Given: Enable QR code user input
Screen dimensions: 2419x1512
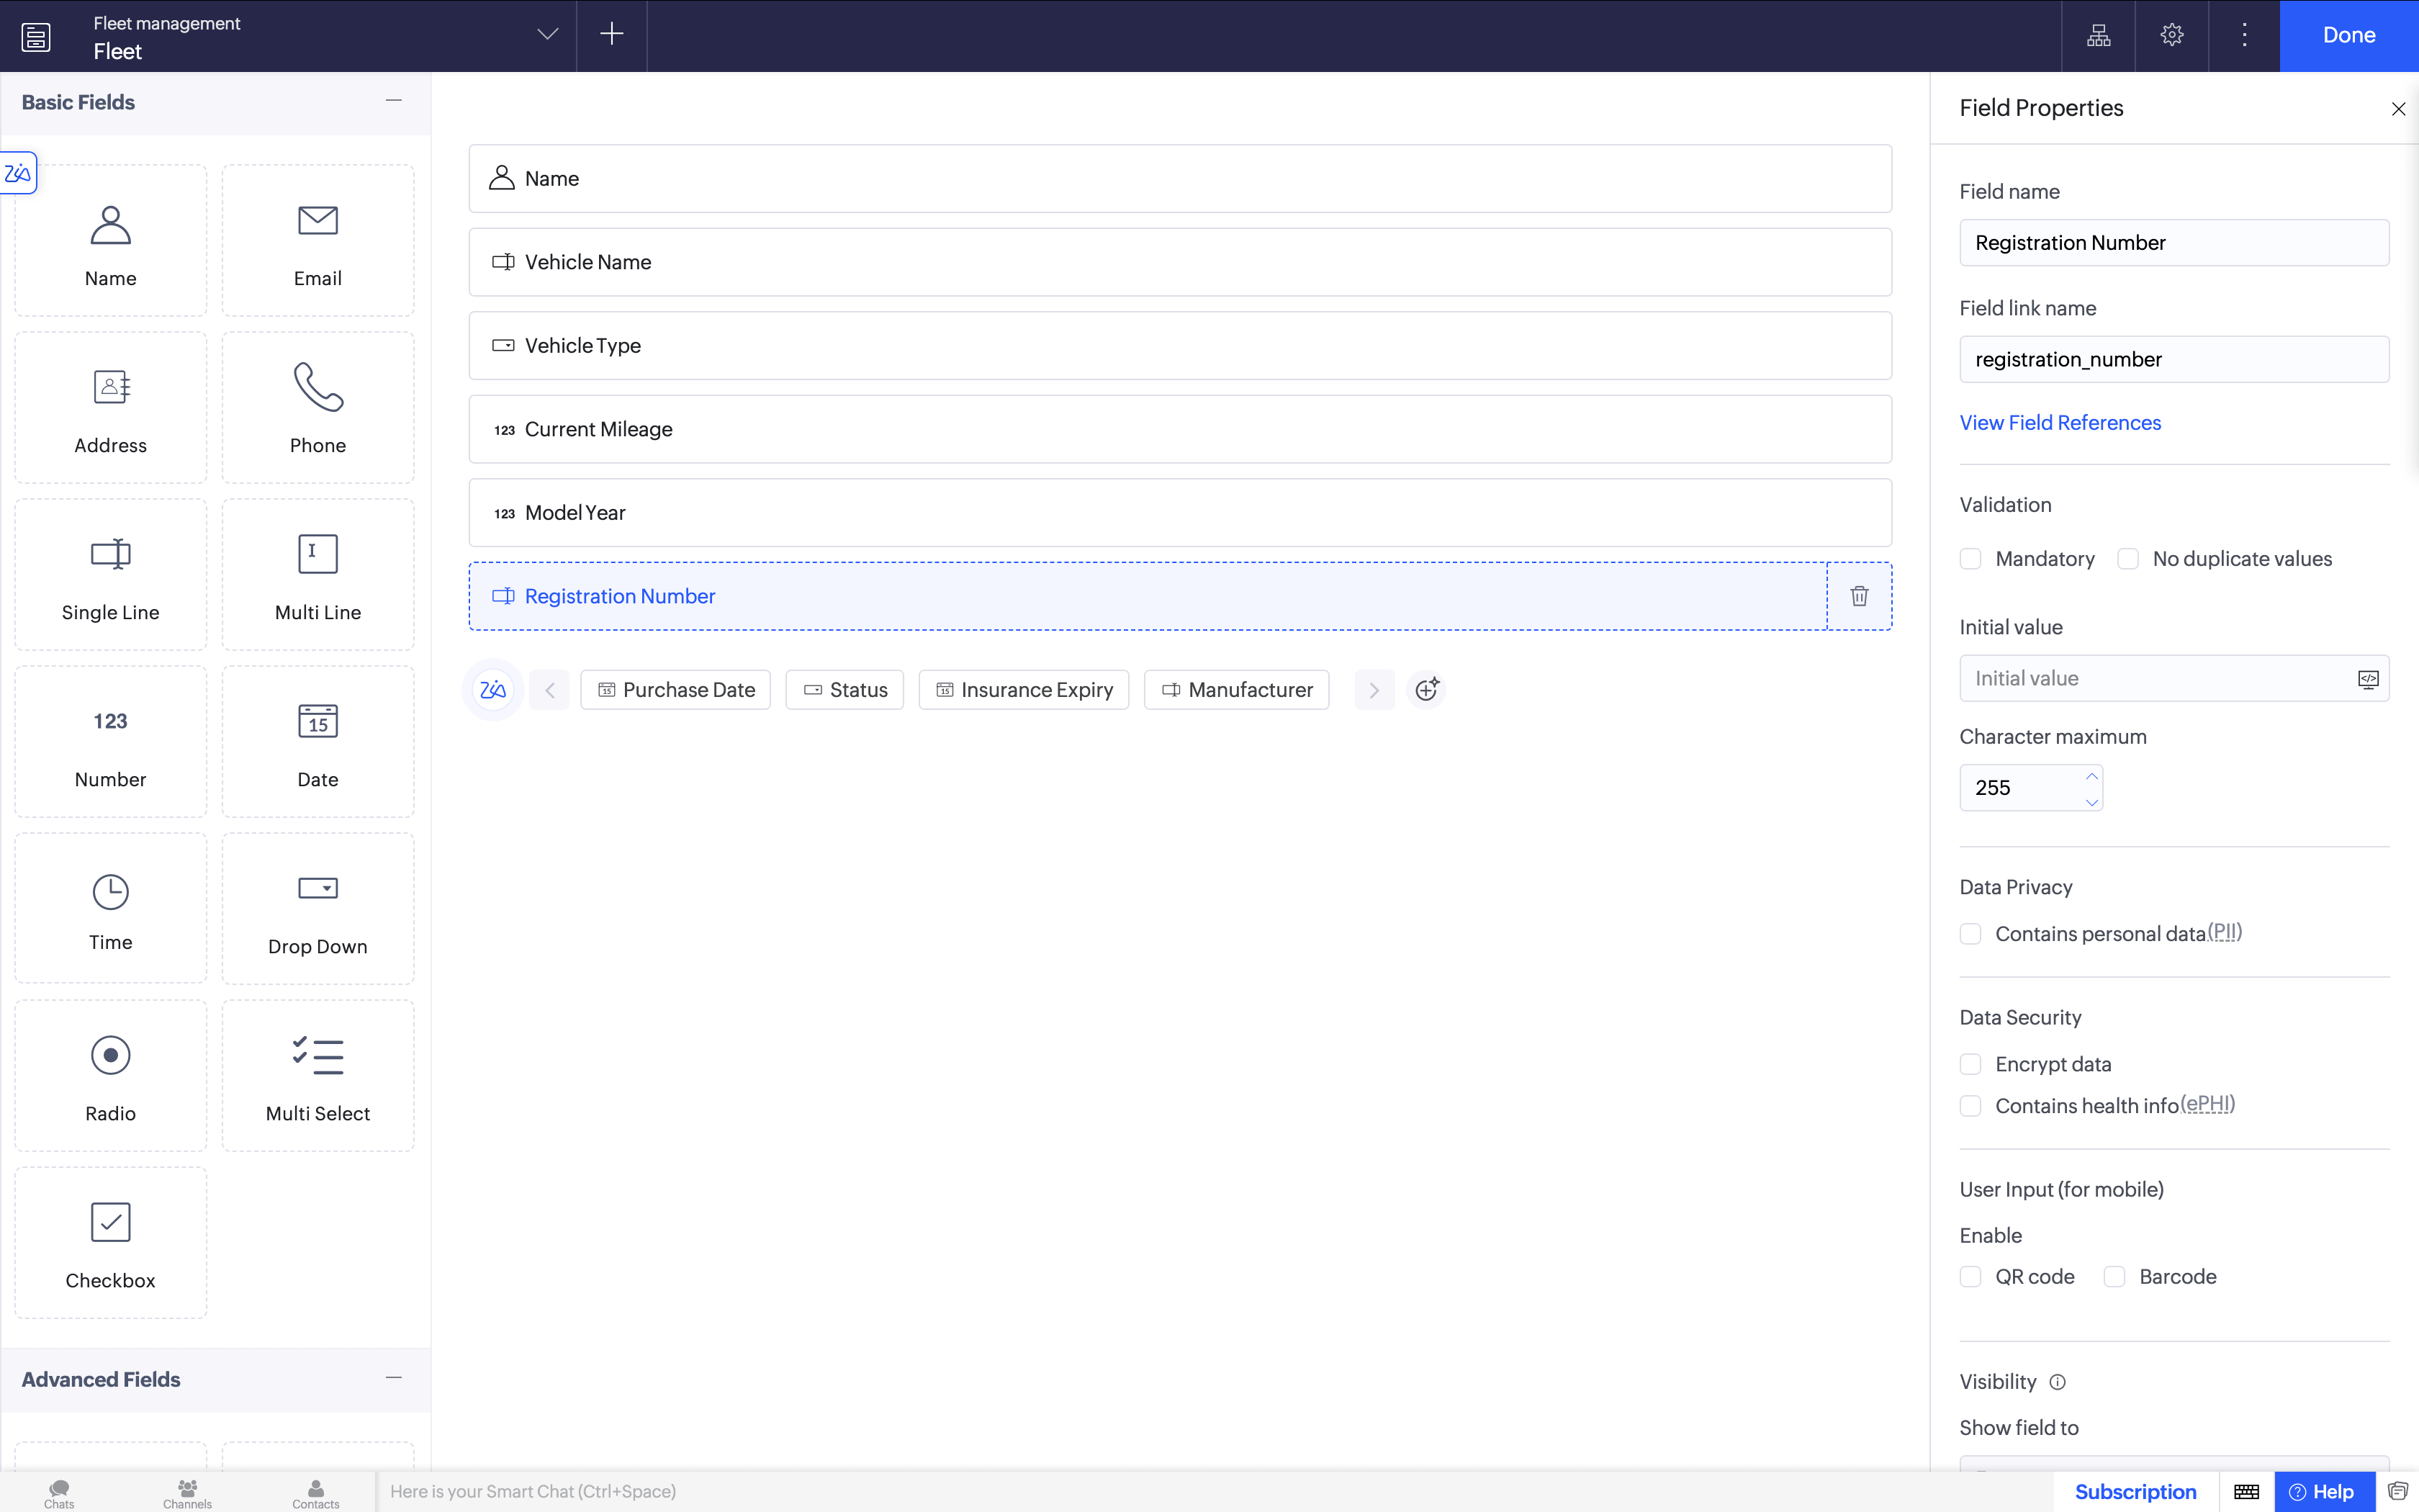Looking at the screenshot, I should (x=1970, y=1277).
